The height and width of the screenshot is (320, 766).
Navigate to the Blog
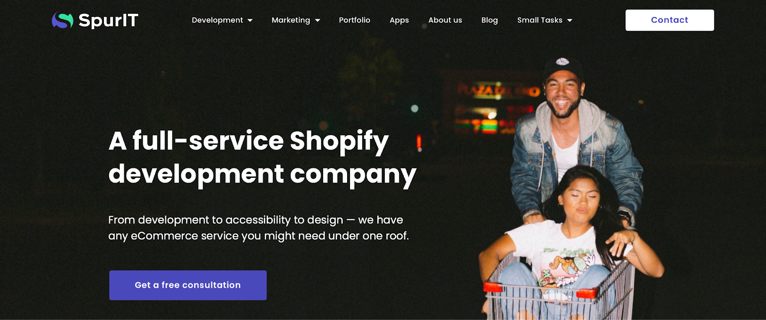489,20
